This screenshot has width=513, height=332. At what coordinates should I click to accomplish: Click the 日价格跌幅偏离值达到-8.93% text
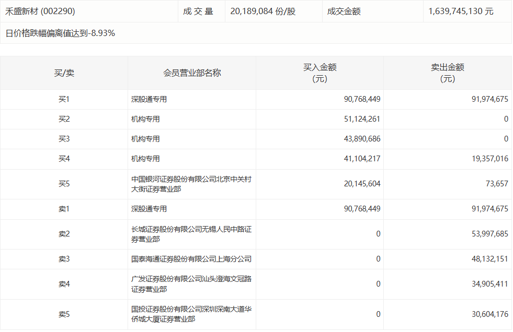click(60, 33)
